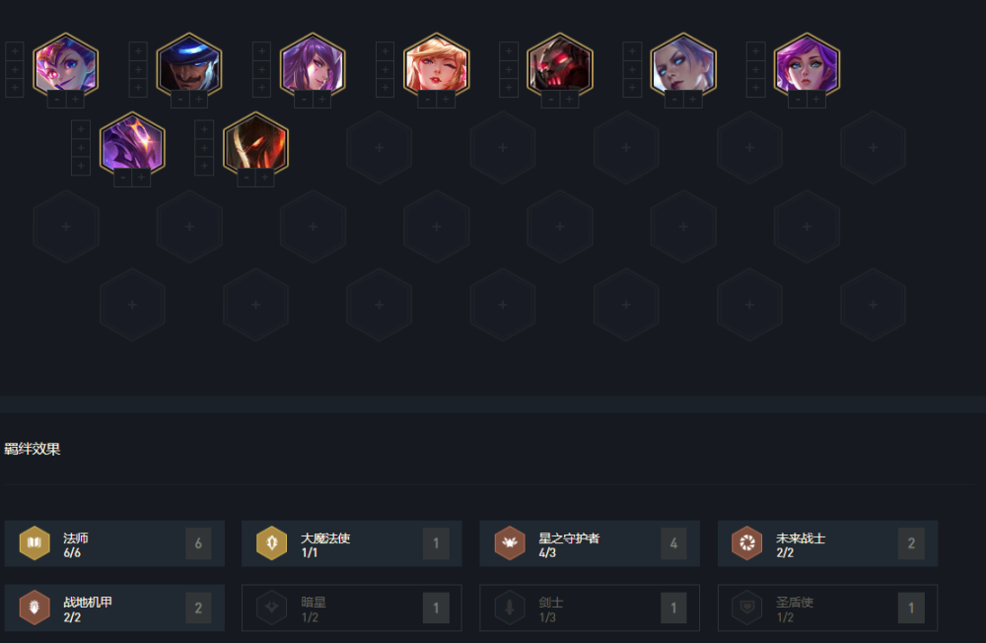Add item in top slot beside Zoe
The width and height of the screenshot is (986, 643).
point(15,51)
